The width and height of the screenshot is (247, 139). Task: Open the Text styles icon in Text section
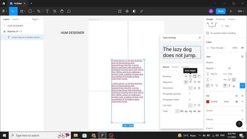point(242,57)
